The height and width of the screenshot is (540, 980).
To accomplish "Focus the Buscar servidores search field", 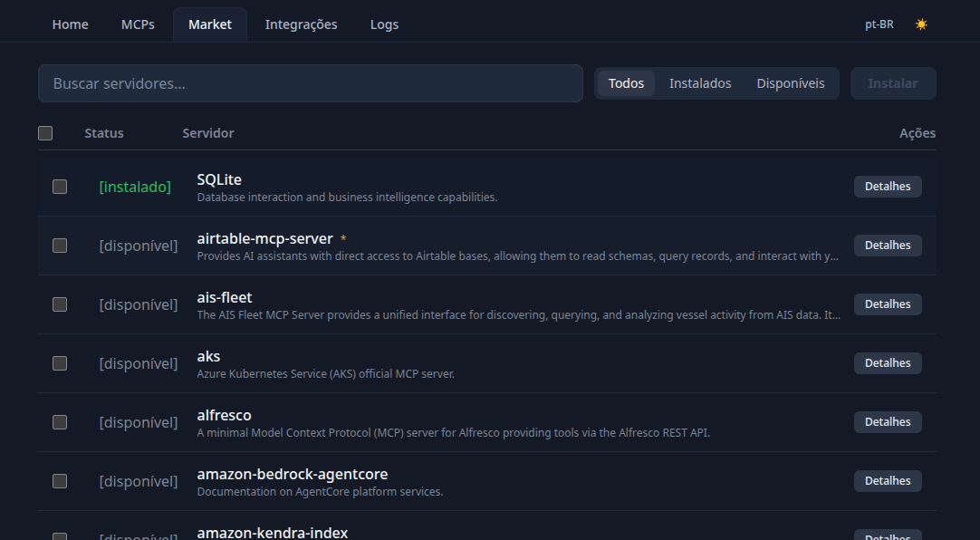I will pyautogui.click(x=311, y=83).
